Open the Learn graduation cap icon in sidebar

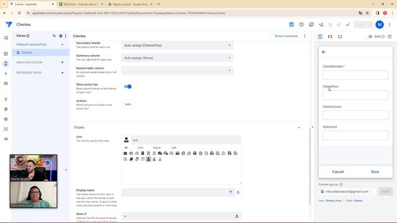pyautogui.click(x=6, y=139)
